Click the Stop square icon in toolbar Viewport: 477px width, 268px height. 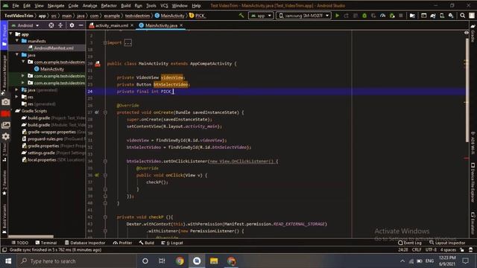[401, 16]
